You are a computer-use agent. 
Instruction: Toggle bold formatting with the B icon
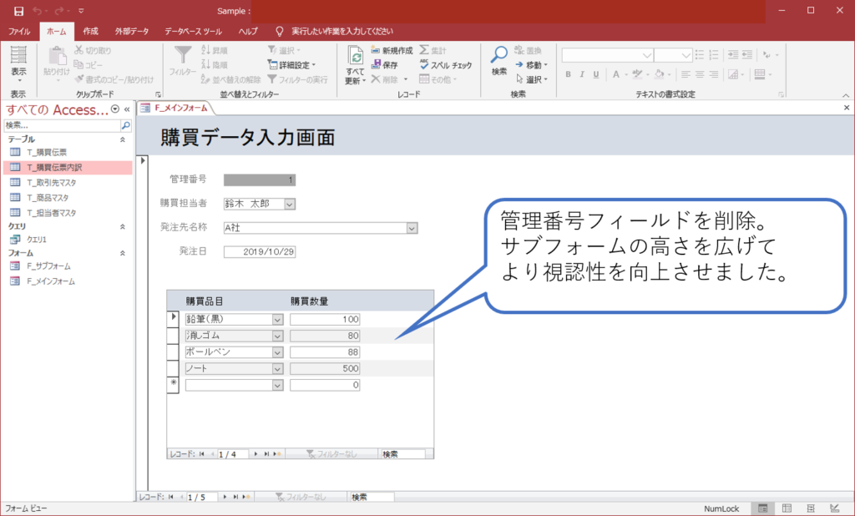pyautogui.click(x=568, y=73)
